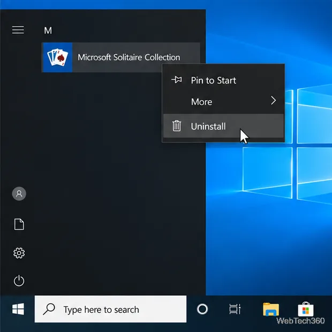Open Documents from the Start sidebar
Screen dimensions: 332x332
19,224
